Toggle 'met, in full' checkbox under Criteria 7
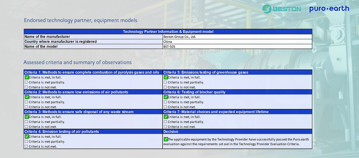This screenshot has width=359, height=158. pyautogui.click(x=166, y=117)
